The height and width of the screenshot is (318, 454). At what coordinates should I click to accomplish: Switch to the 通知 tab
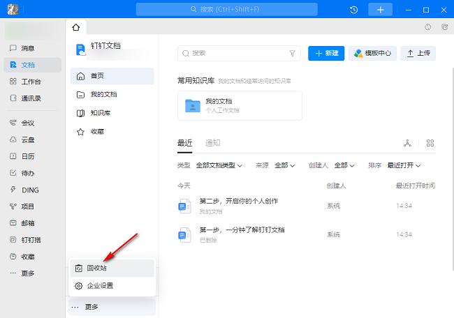(212, 143)
